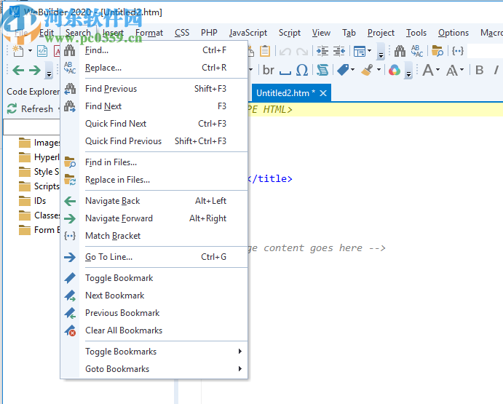Choose Replace in Files... menu entry
Image resolution: width=503 pixels, height=404 pixels.
point(154,180)
